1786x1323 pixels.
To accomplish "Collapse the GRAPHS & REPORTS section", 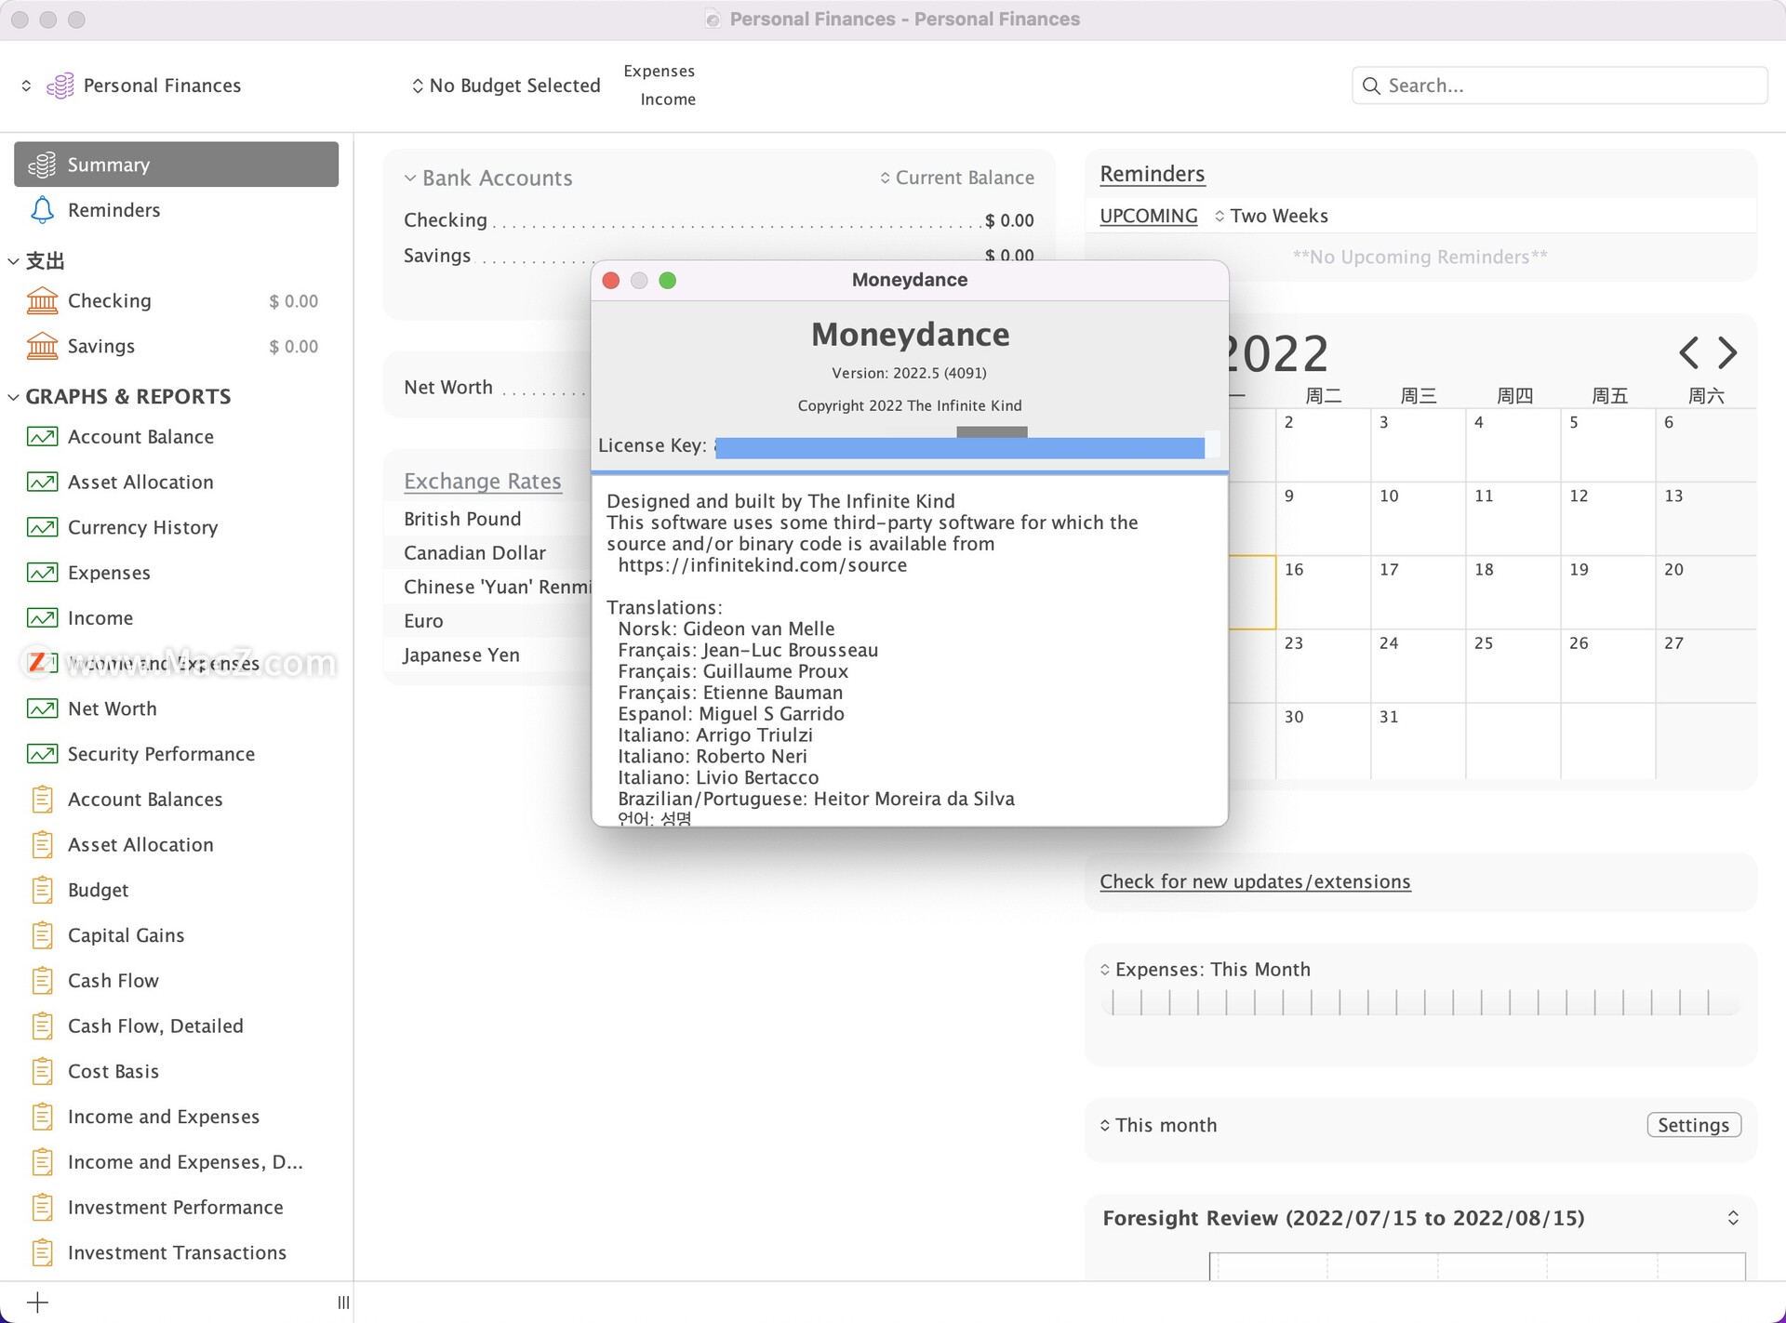I will (x=13, y=397).
